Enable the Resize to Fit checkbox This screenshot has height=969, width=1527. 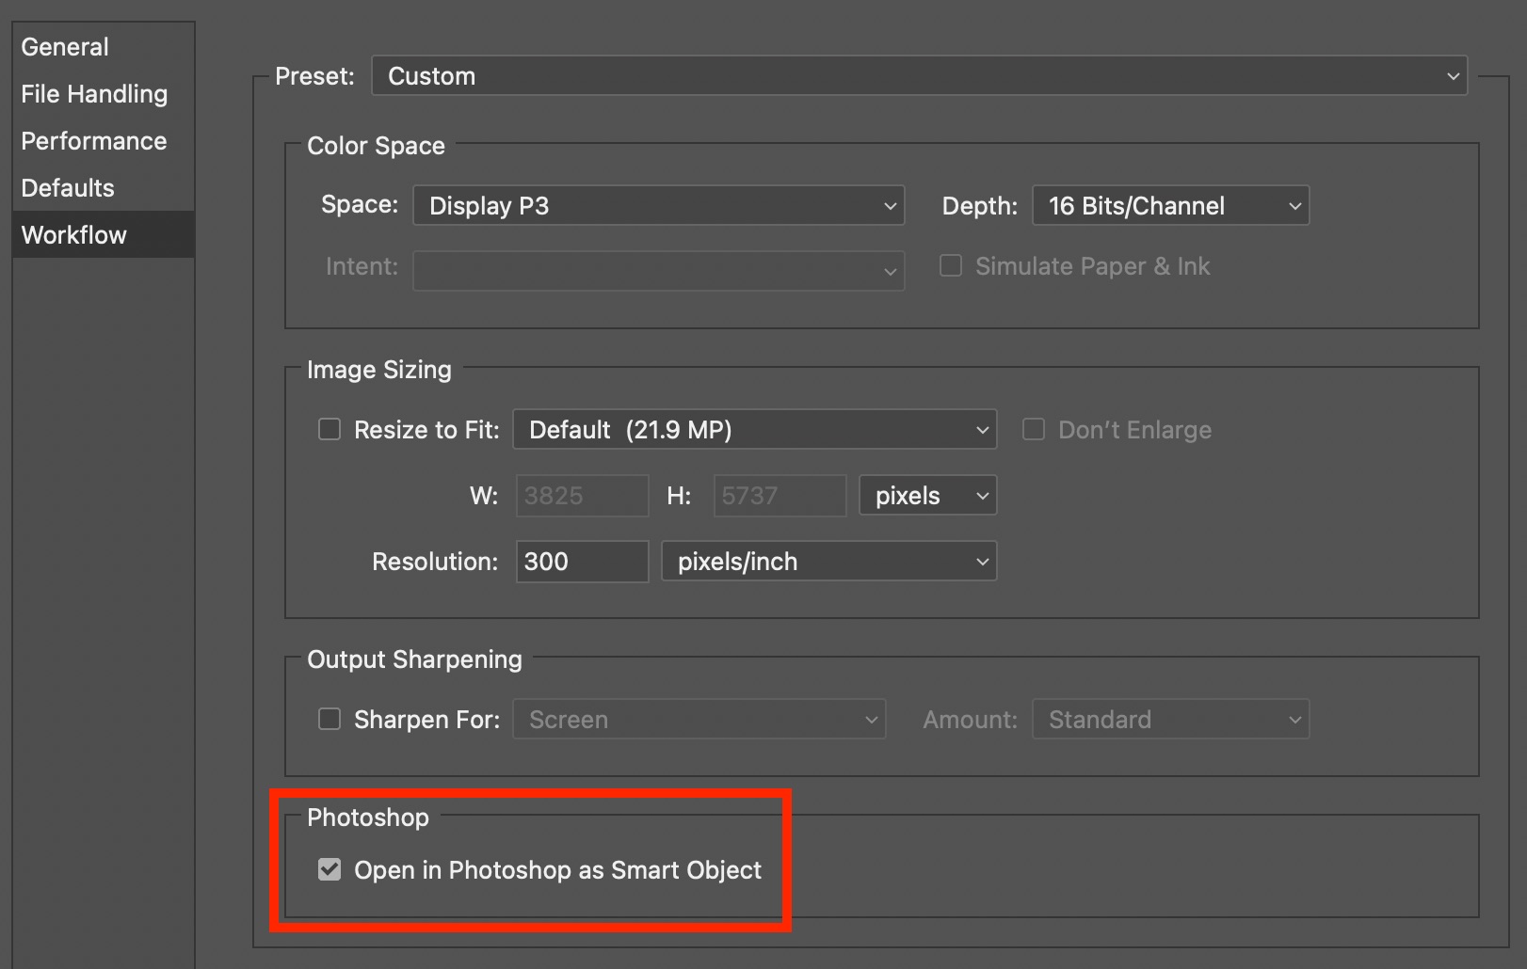point(330,430)
